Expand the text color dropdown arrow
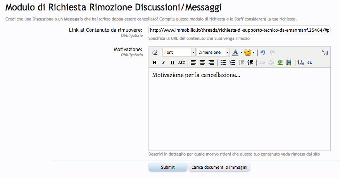 pyautogui.click(x=241, y=52)
